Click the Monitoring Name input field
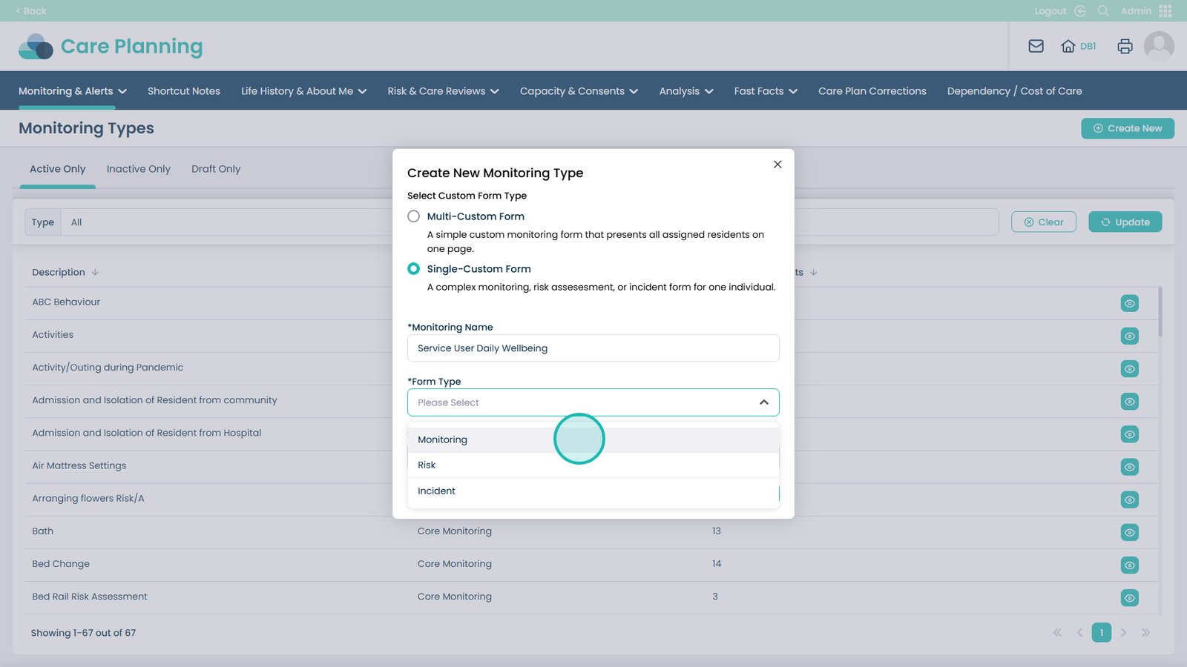1187x667 pixels. tap(593, 348)
